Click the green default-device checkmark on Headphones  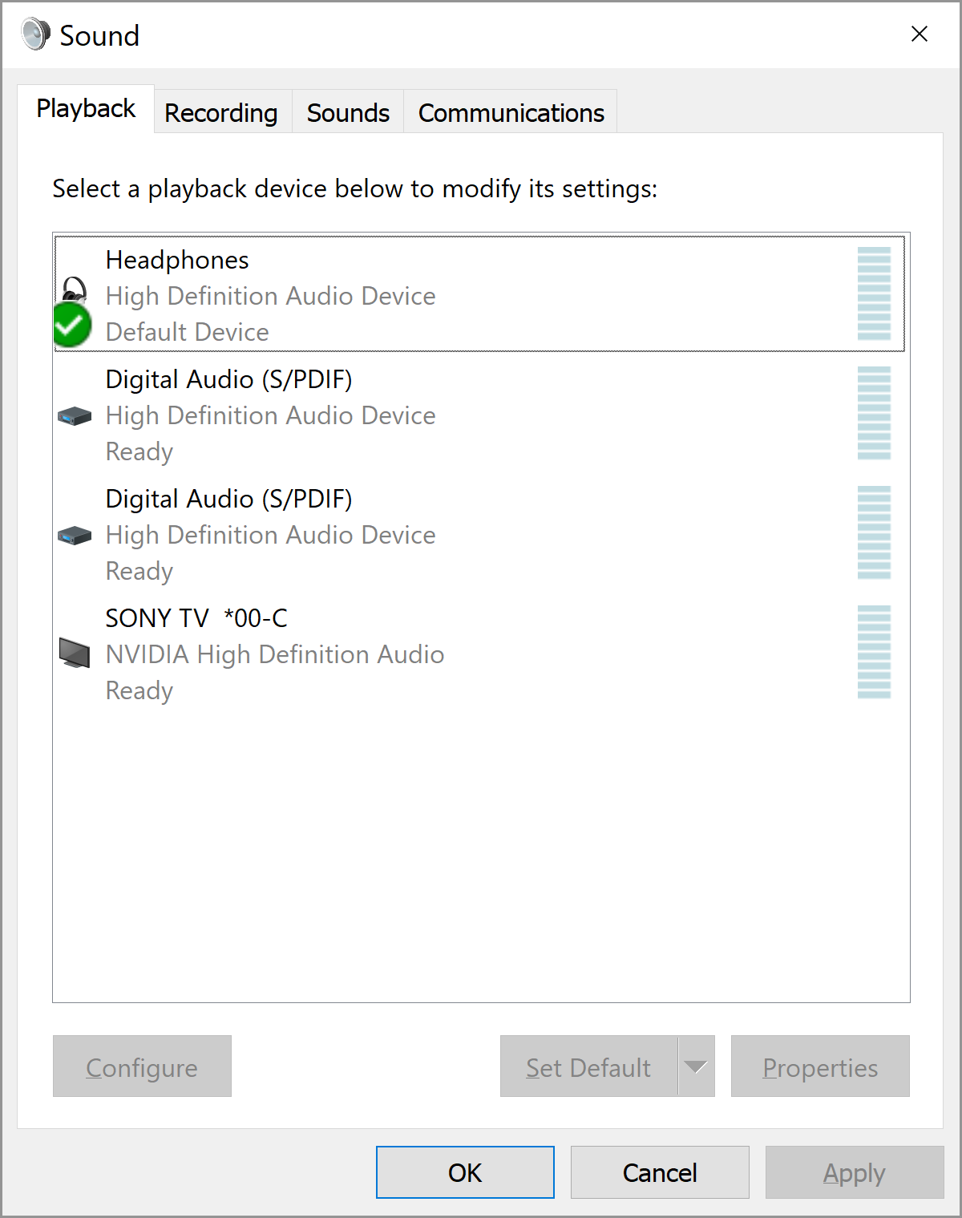click(x=71, y=325)
